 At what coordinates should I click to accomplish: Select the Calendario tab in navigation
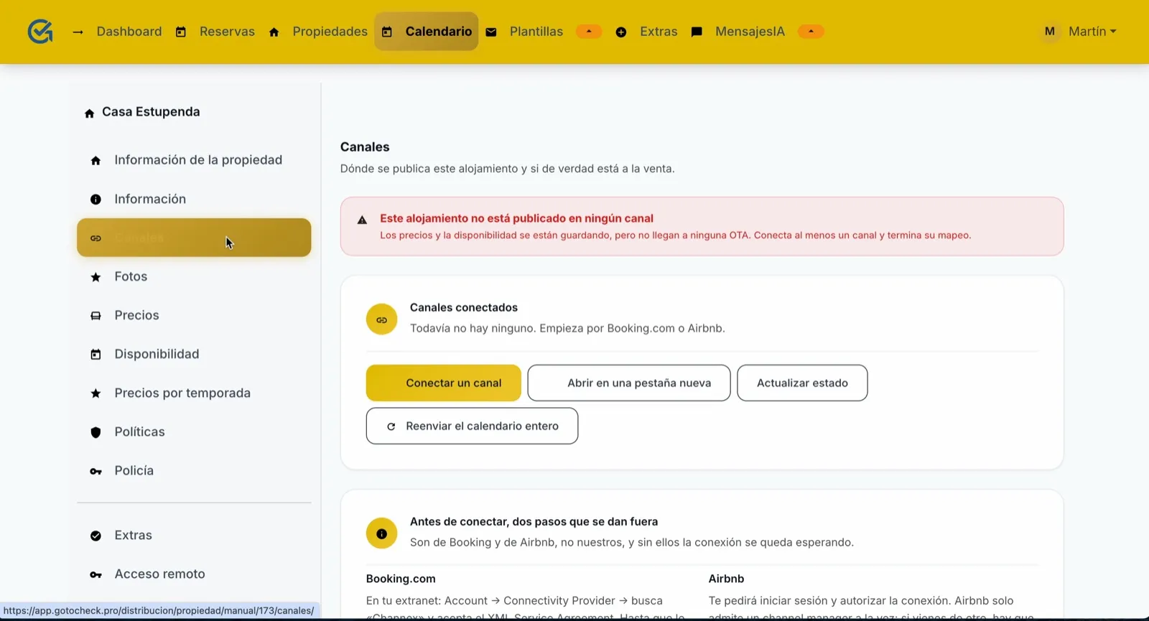[427, 32]
